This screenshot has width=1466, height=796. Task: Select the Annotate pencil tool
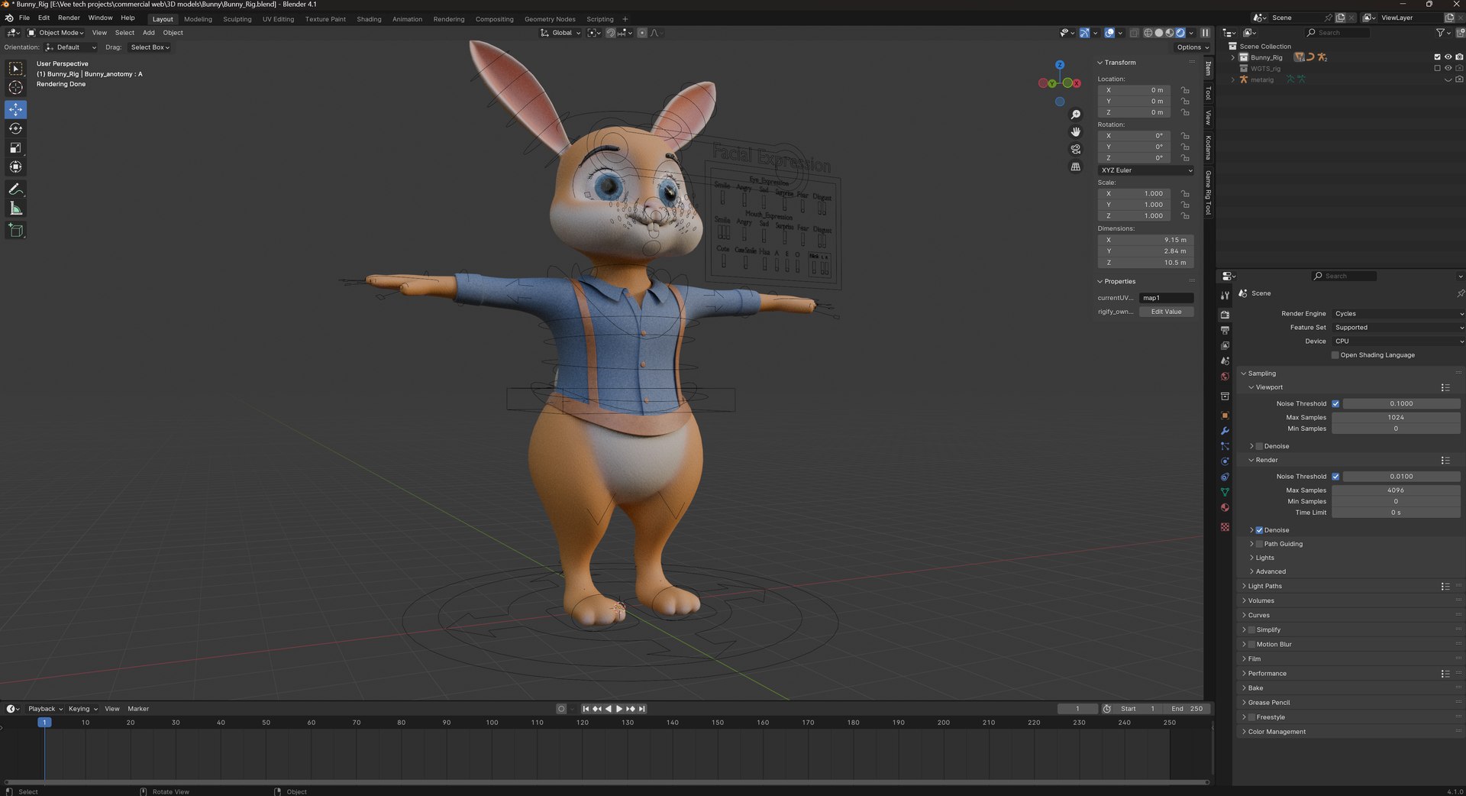(x=15, y=189)
